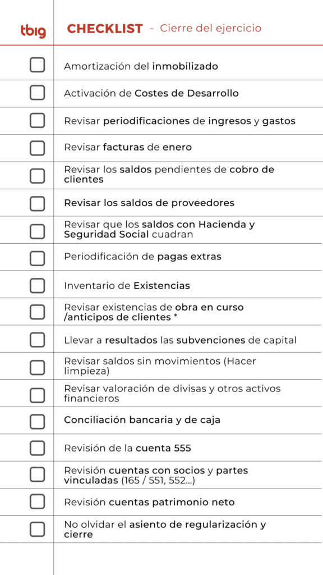
Task: Tick the cuentas patrimonio neto checkbox
Action: 38,501
